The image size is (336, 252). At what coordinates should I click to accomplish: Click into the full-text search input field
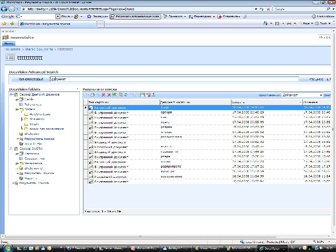click(x=175, y=79)
